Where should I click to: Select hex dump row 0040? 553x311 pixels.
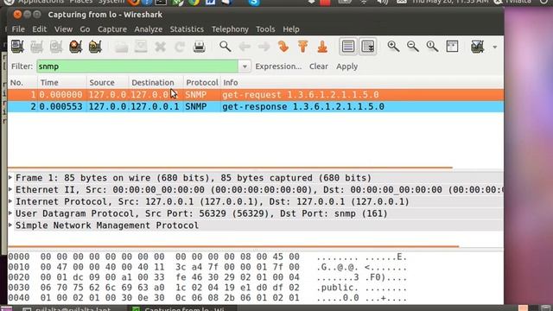tap(207, 297)
